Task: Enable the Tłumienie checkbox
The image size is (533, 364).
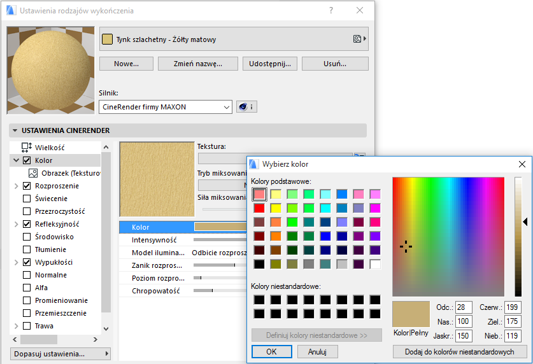Action: pos(27,249)
